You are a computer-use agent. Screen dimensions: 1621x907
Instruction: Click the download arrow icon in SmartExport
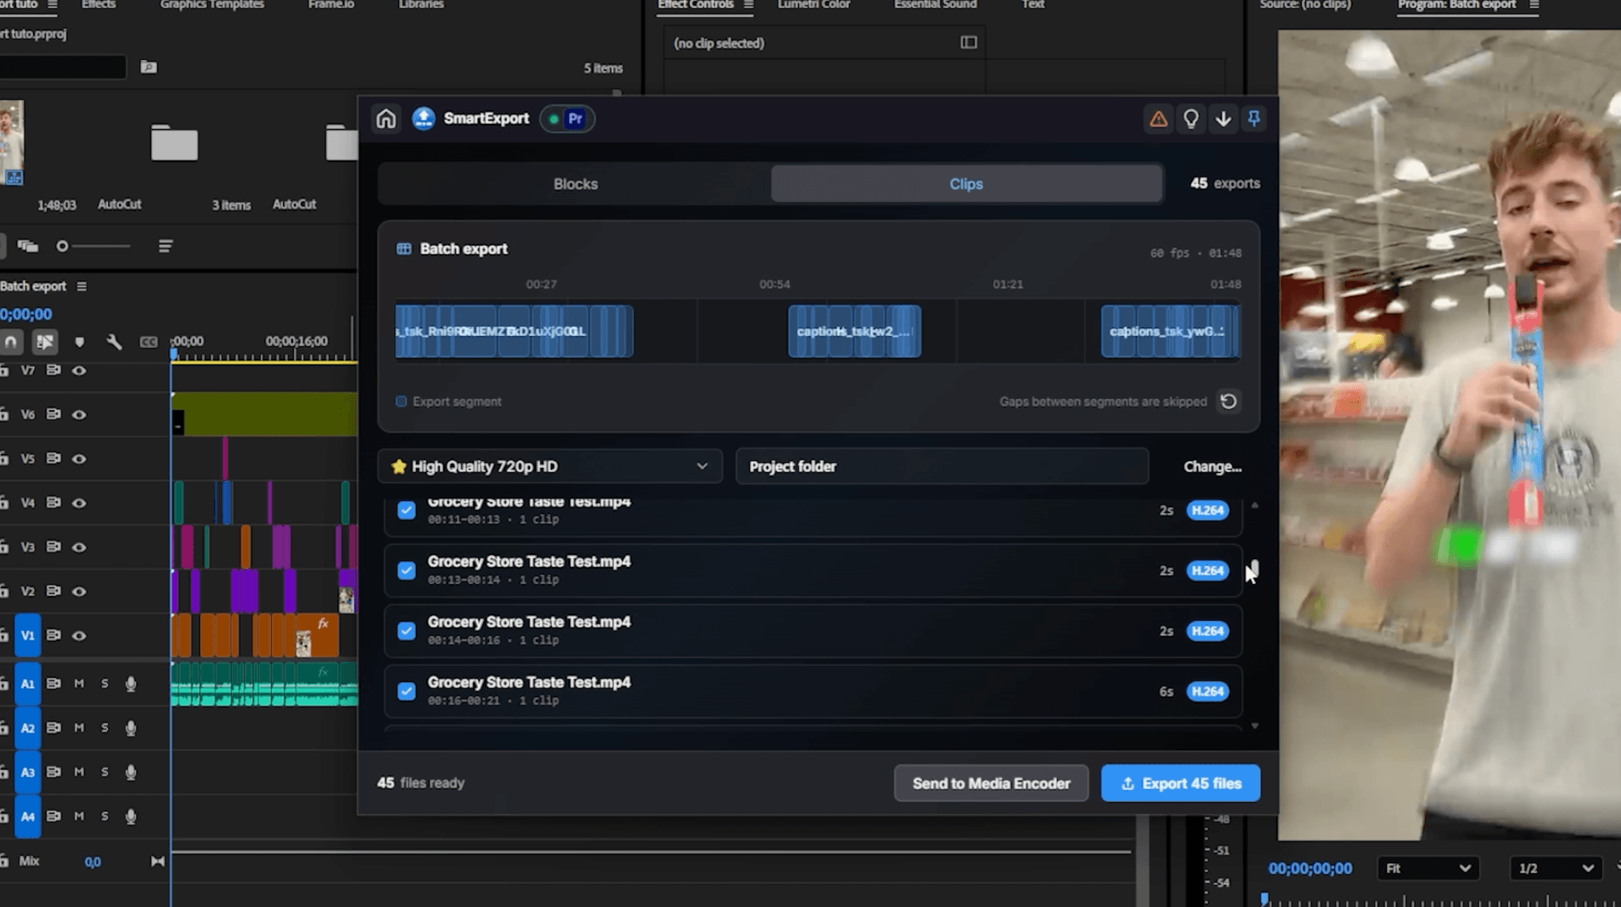point(1223,119)
